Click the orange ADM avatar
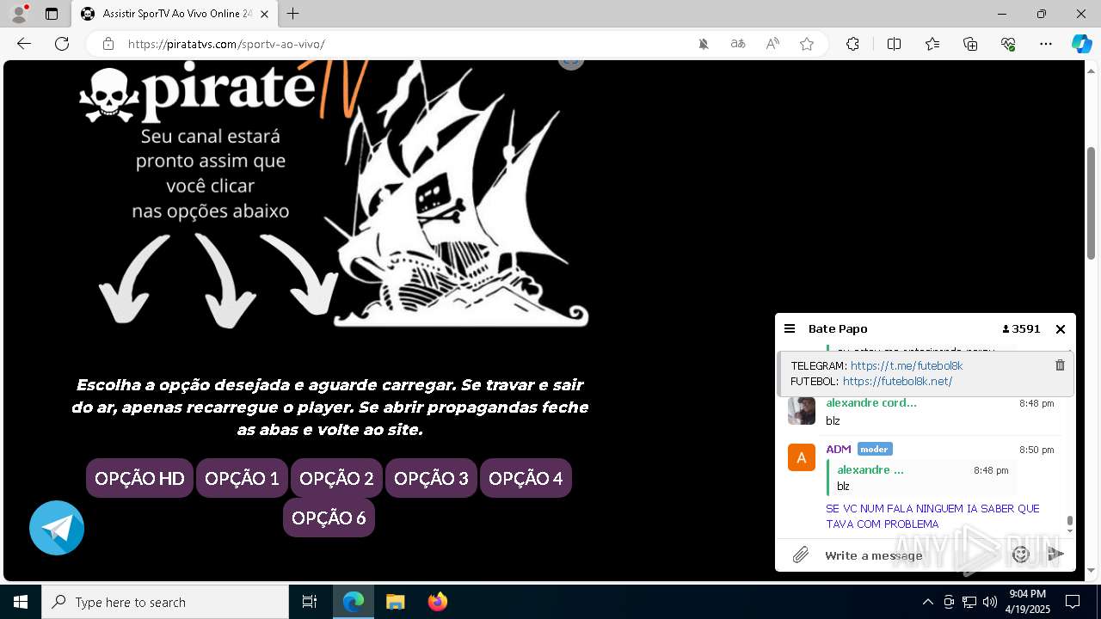Viewport: 1101px width, 619px height. pos(802,457)
